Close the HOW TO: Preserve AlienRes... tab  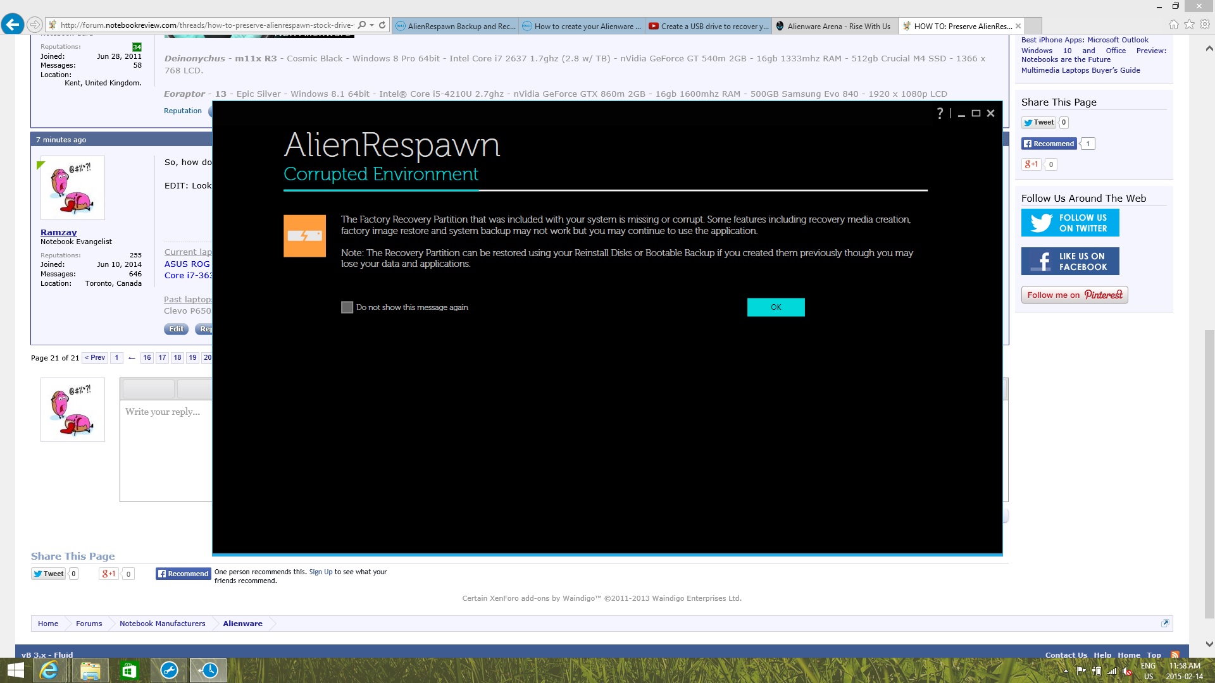tap(1018, 26)
